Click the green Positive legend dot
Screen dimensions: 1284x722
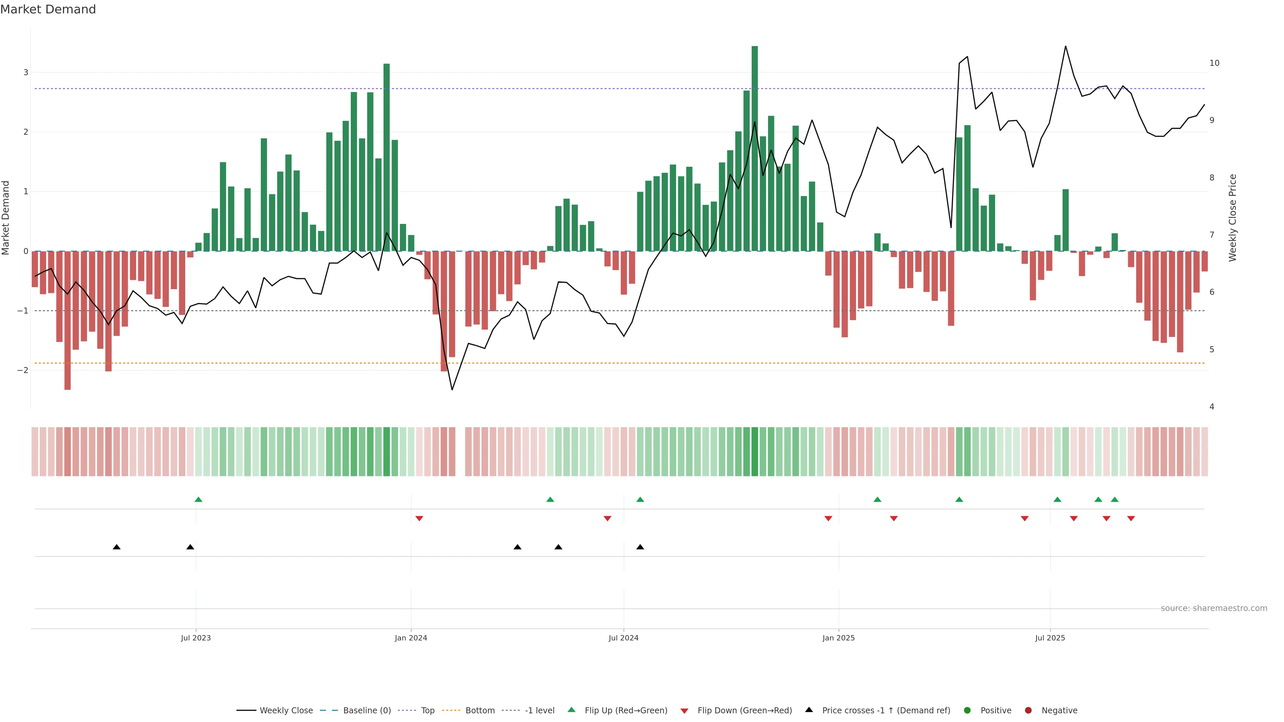pos(967,711)
